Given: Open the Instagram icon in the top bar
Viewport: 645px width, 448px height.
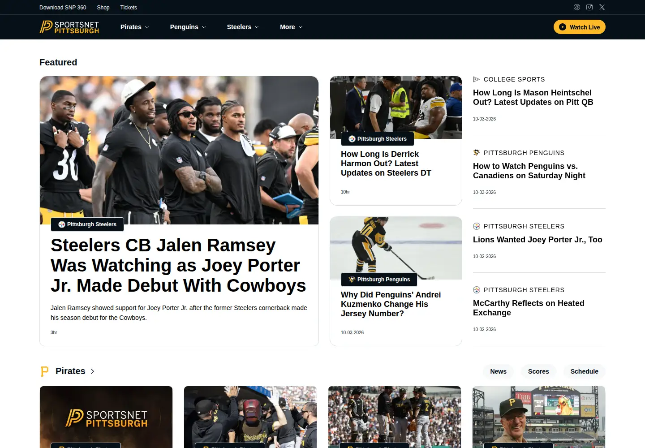Looking at the screenshot, I should [x=589, y=7].
